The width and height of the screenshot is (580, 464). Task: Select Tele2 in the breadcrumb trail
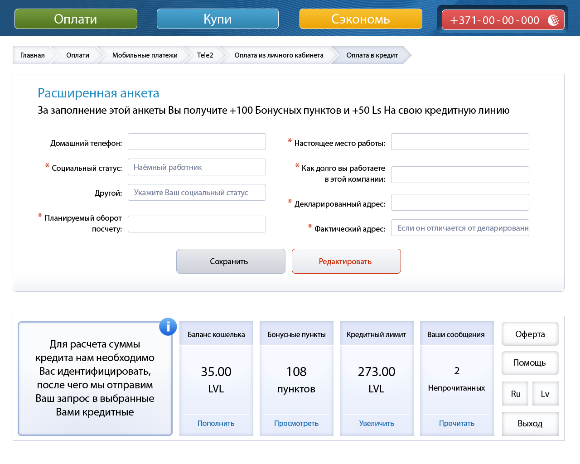coord(205,55)
